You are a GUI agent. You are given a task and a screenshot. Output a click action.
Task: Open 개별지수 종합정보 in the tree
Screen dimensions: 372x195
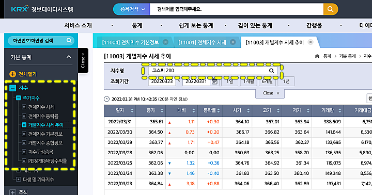coord(45,143)
